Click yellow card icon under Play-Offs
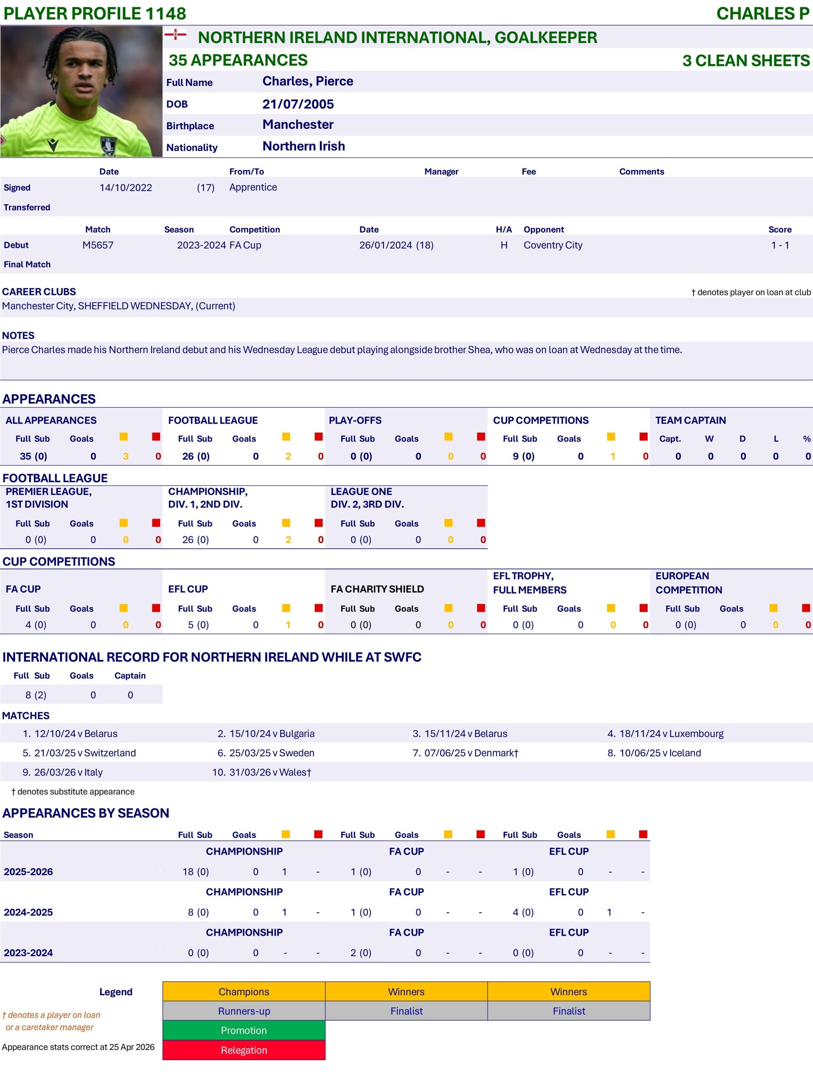This screenshot has width=813, height=1080. click(448, 436)
